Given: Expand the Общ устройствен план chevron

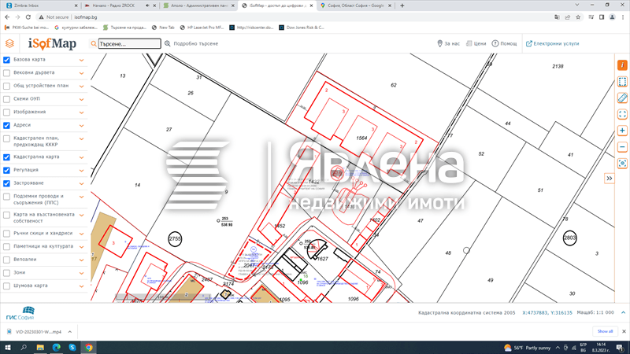Looking at the screenshot, I should pyautogui.click(x=82, y=87).
